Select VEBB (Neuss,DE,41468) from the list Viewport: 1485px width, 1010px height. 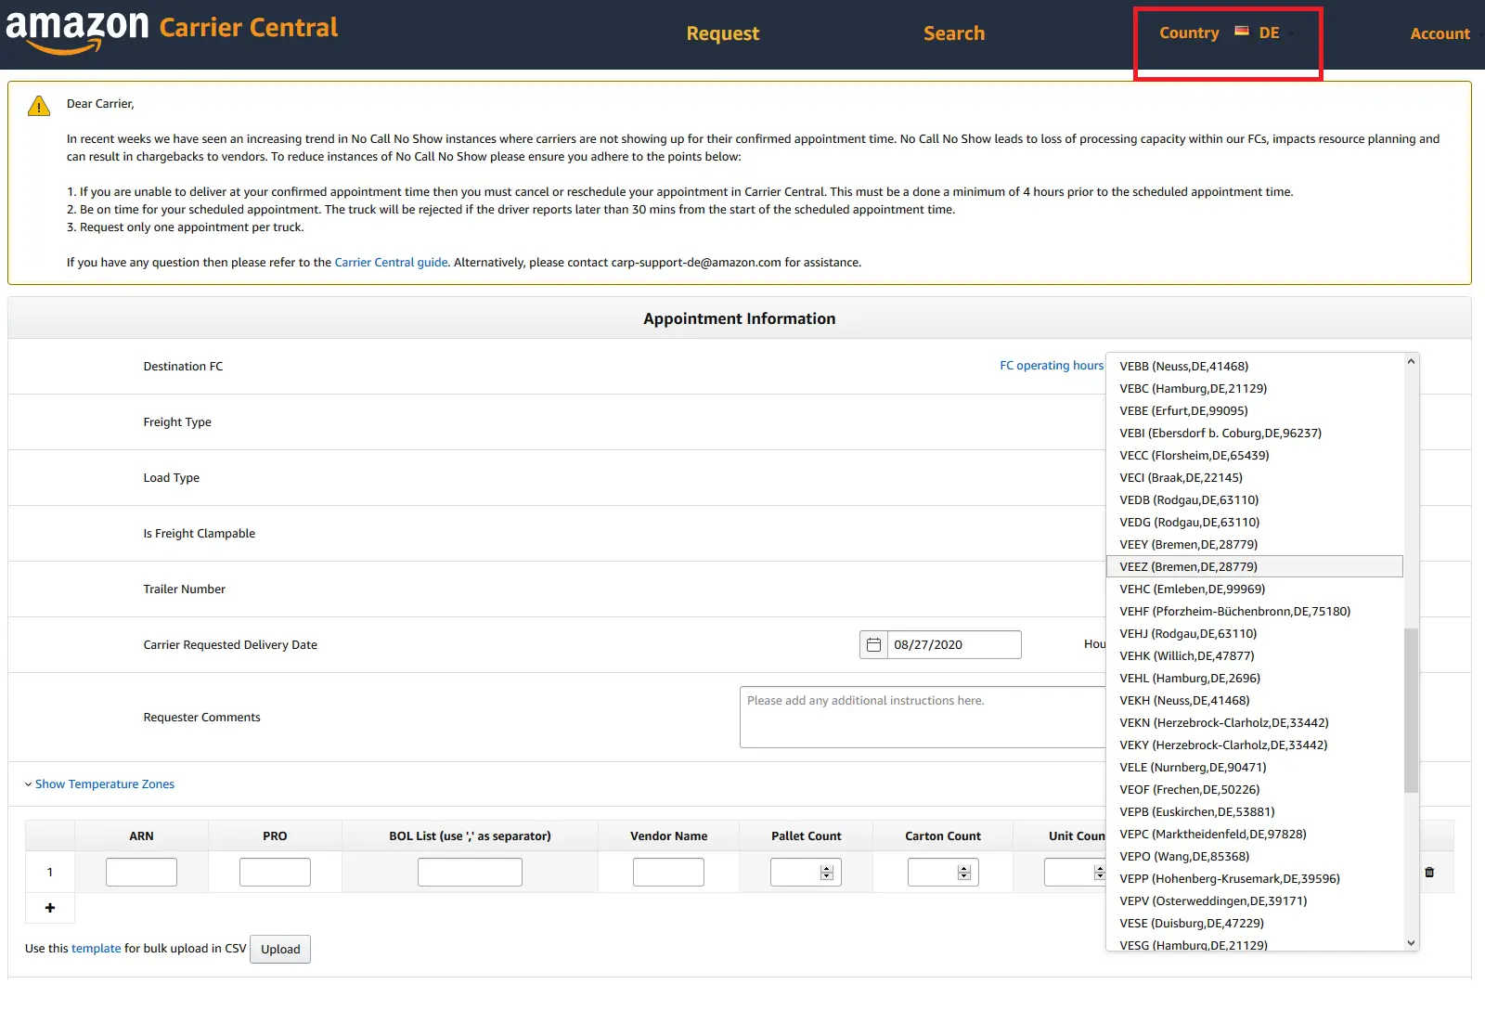tap(1184, 366)
